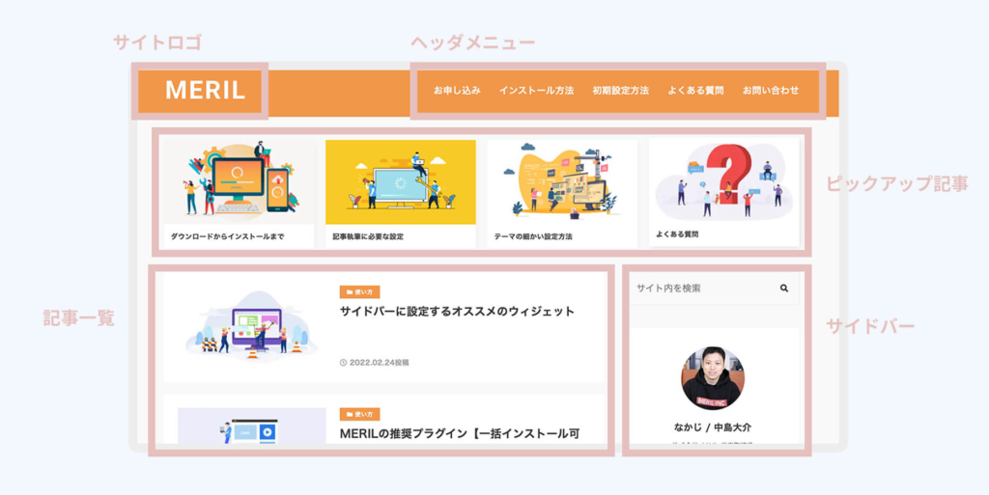The height and width of the screenshot is (495, 989).
Task: Open the ダウンロードからインストールまで pickup thumbnail
Action: coord(240,181)
